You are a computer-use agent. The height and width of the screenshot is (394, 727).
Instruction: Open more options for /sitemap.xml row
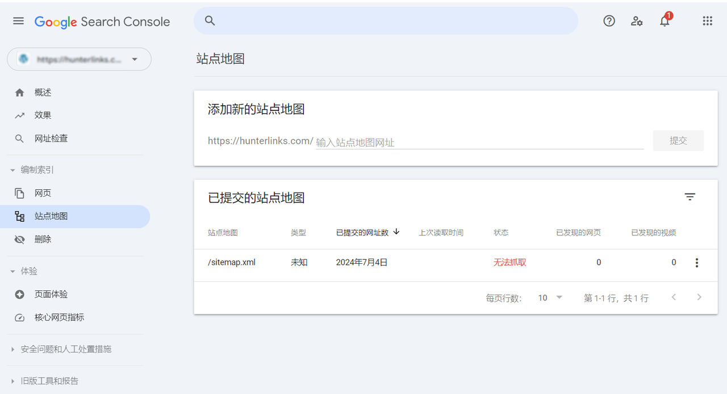coord(697,263)
